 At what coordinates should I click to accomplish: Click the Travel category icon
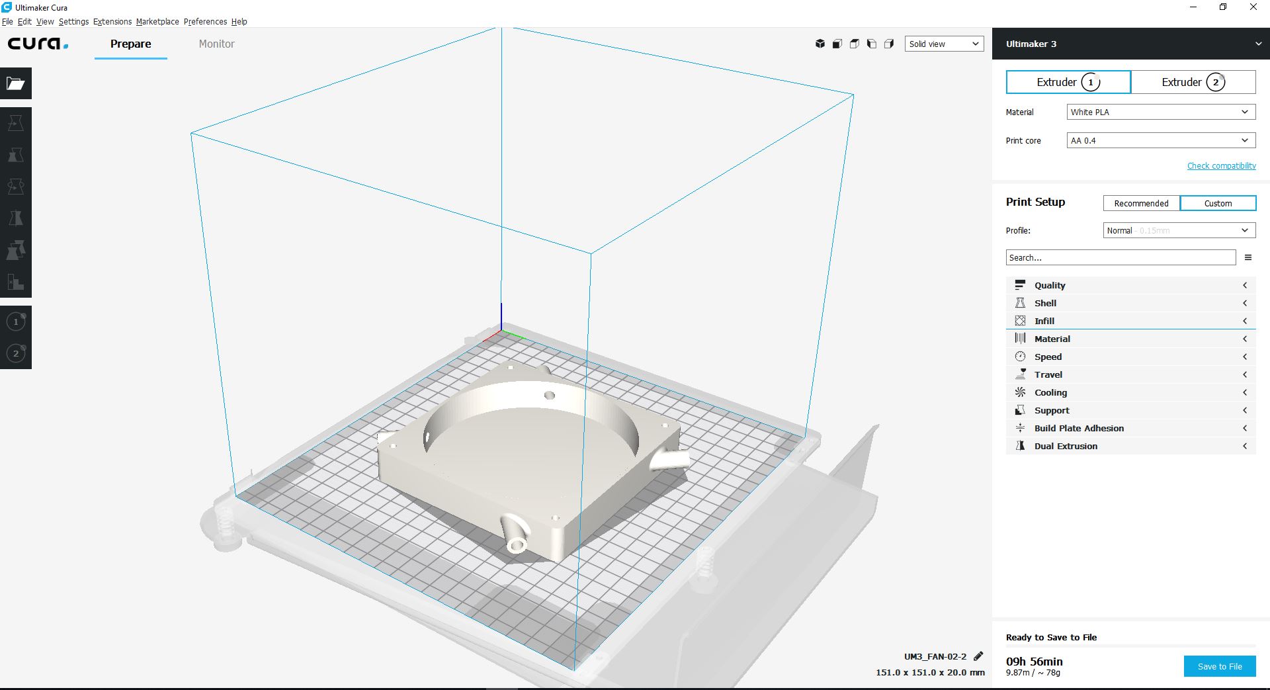pos(1020,374)
